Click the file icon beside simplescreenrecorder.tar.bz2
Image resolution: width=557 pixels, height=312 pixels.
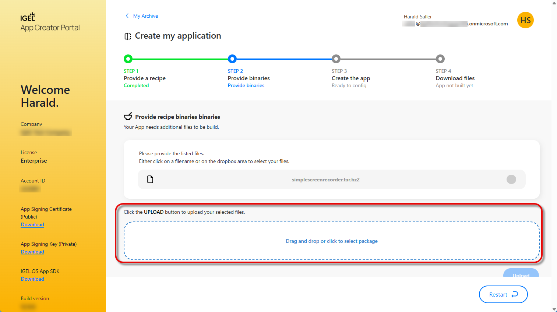(150, 180)
